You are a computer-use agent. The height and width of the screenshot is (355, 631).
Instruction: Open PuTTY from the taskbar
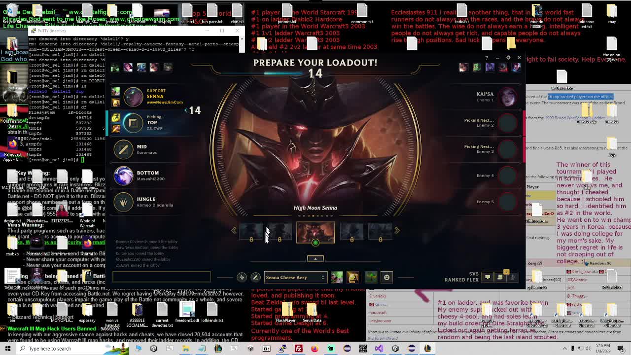click(x=282, y=349)
